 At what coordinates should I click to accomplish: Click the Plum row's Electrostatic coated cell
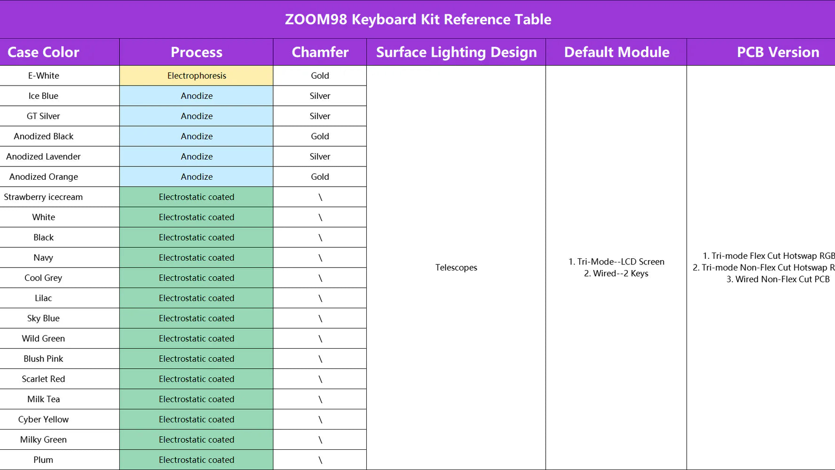197,460
